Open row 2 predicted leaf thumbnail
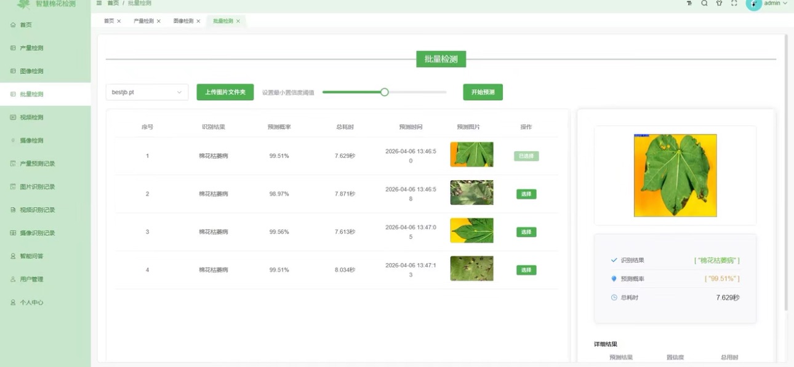 click(x=471, y=192)
